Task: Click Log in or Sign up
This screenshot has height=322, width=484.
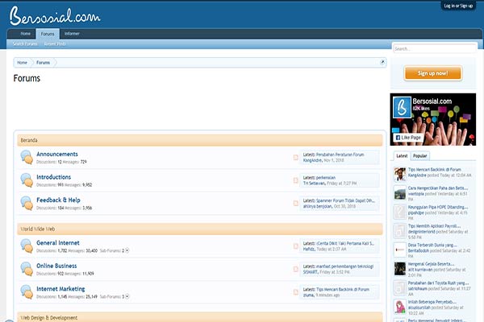Action: (x=458, y=6)
